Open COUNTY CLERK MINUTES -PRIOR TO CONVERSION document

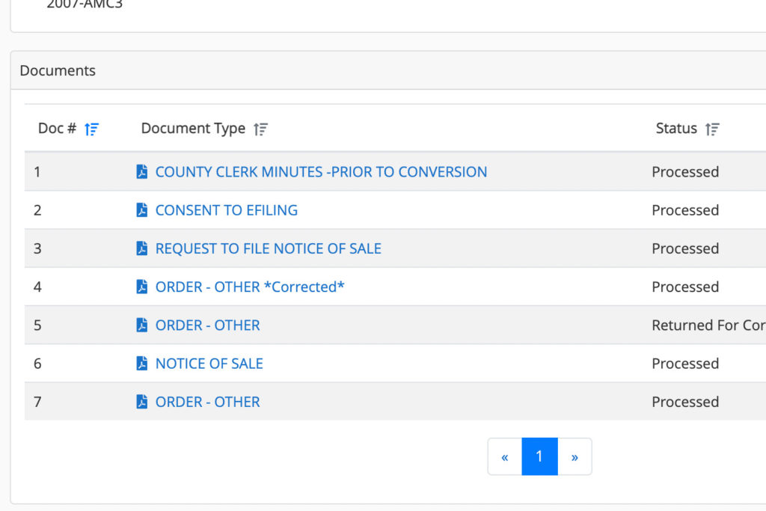(320, 172)
